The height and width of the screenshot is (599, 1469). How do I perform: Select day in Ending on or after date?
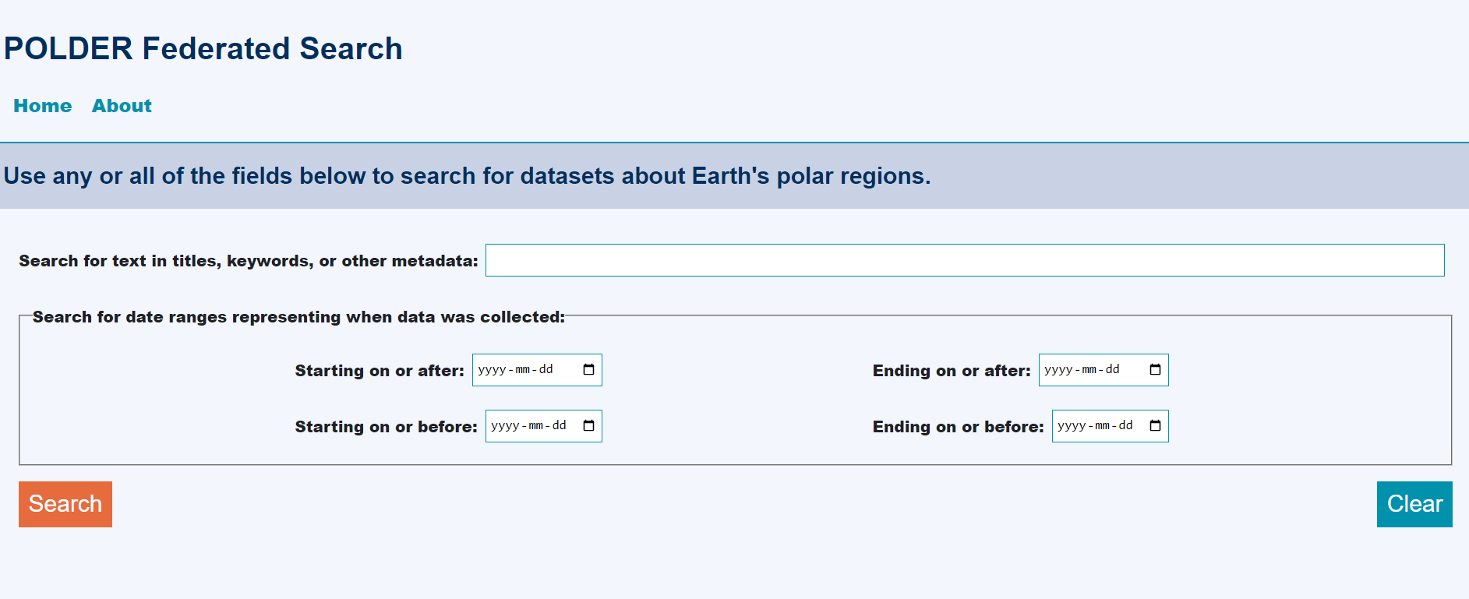(1113, 370)
